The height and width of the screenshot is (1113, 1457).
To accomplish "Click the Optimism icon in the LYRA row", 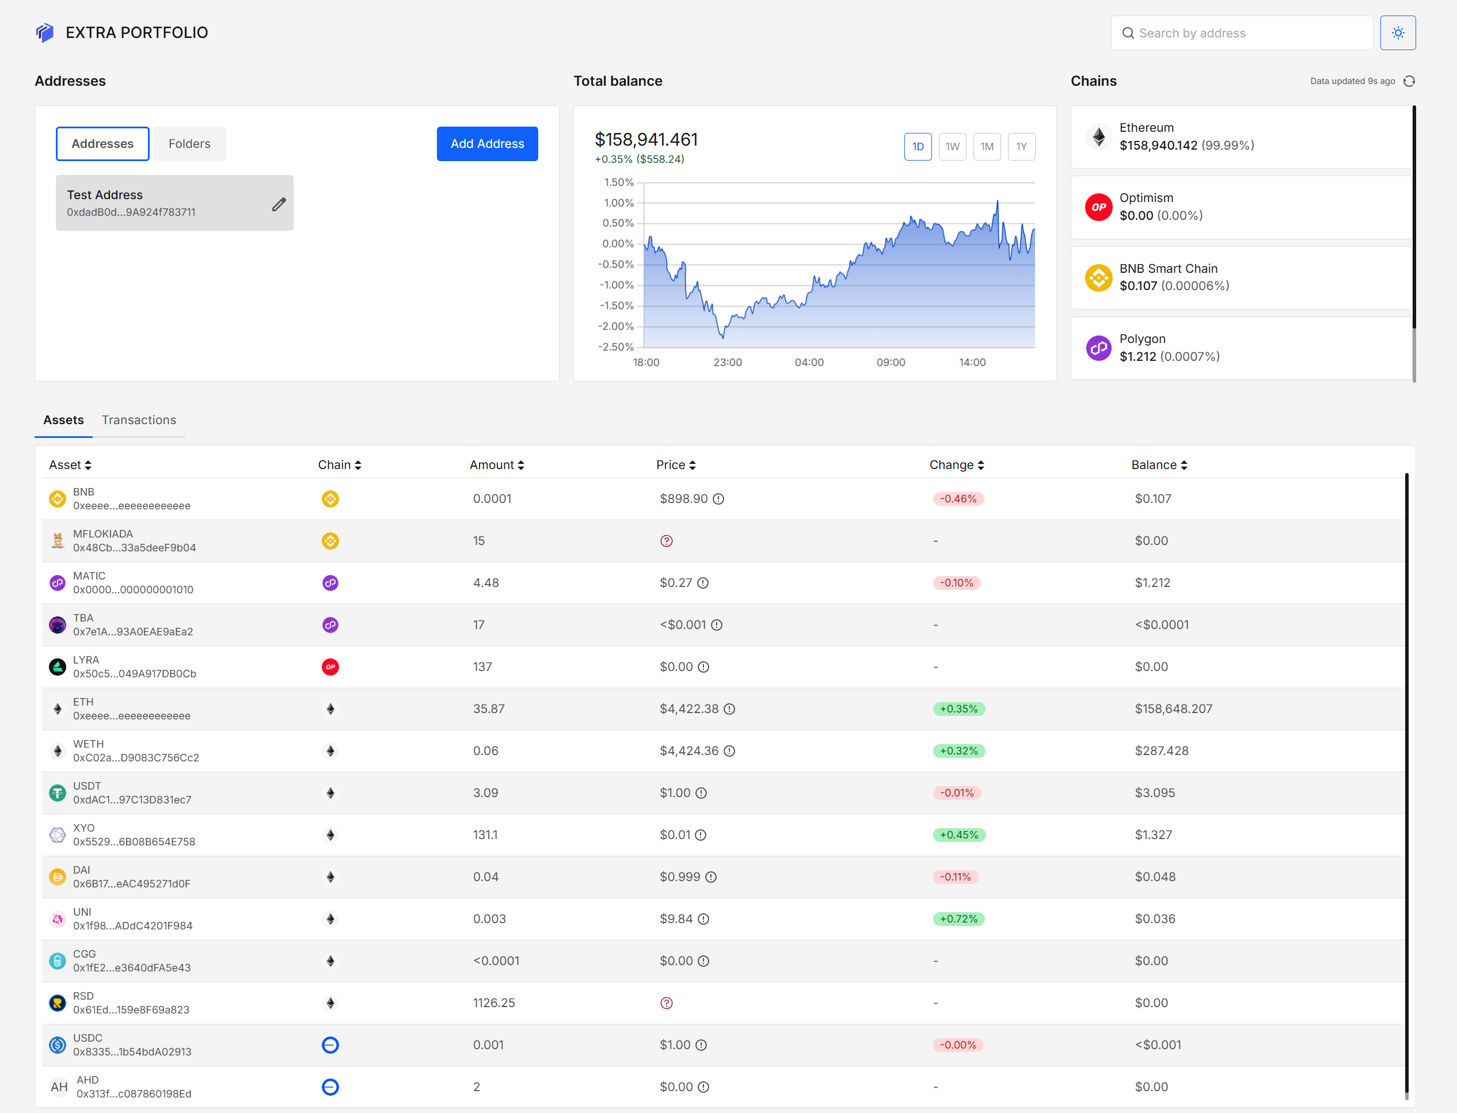I will (330, 666).
